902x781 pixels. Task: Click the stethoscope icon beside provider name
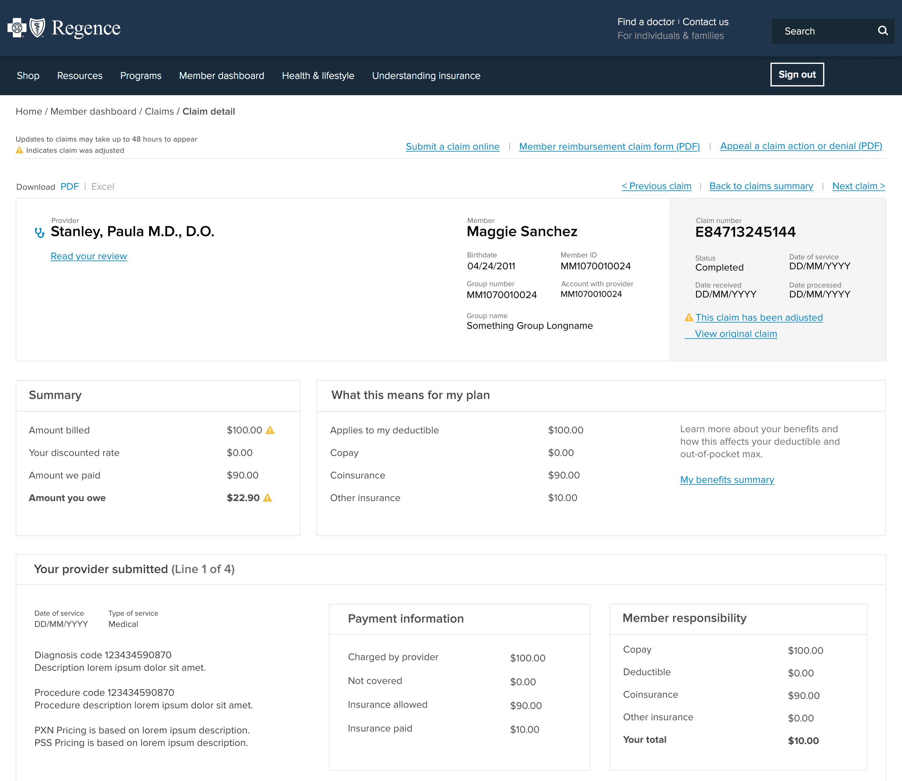tap(40, 233)
